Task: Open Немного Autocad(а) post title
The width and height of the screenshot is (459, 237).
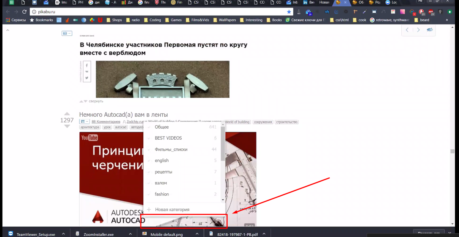Action: (123, 115)
